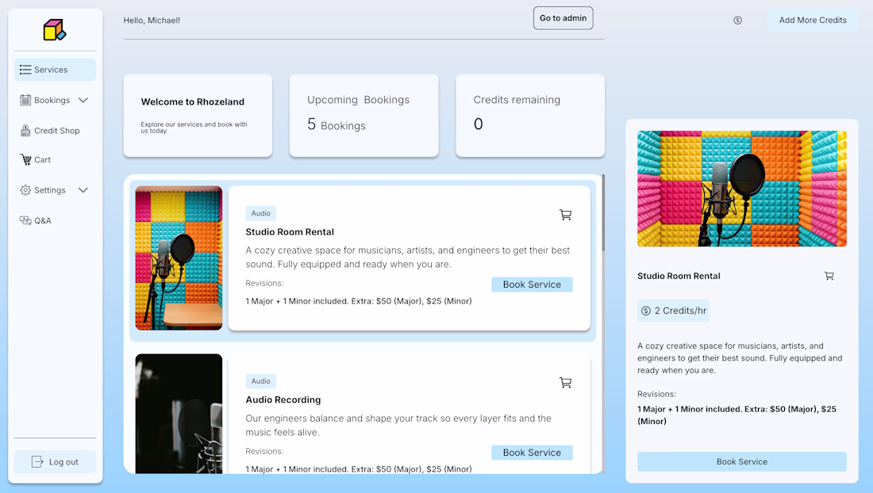Book the Audio Recording service
This screenshot has height=493, width=873.
click(x=532, y=453)
